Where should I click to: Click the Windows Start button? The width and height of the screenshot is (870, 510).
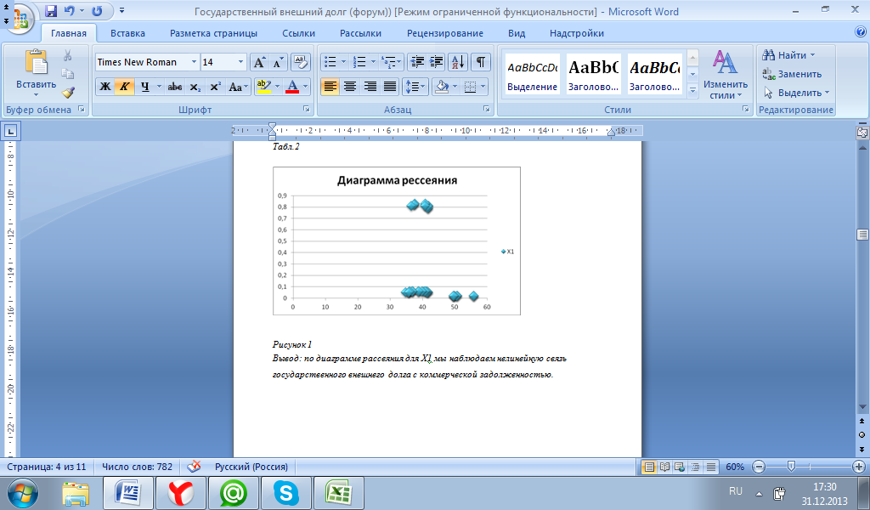(23, 493)
